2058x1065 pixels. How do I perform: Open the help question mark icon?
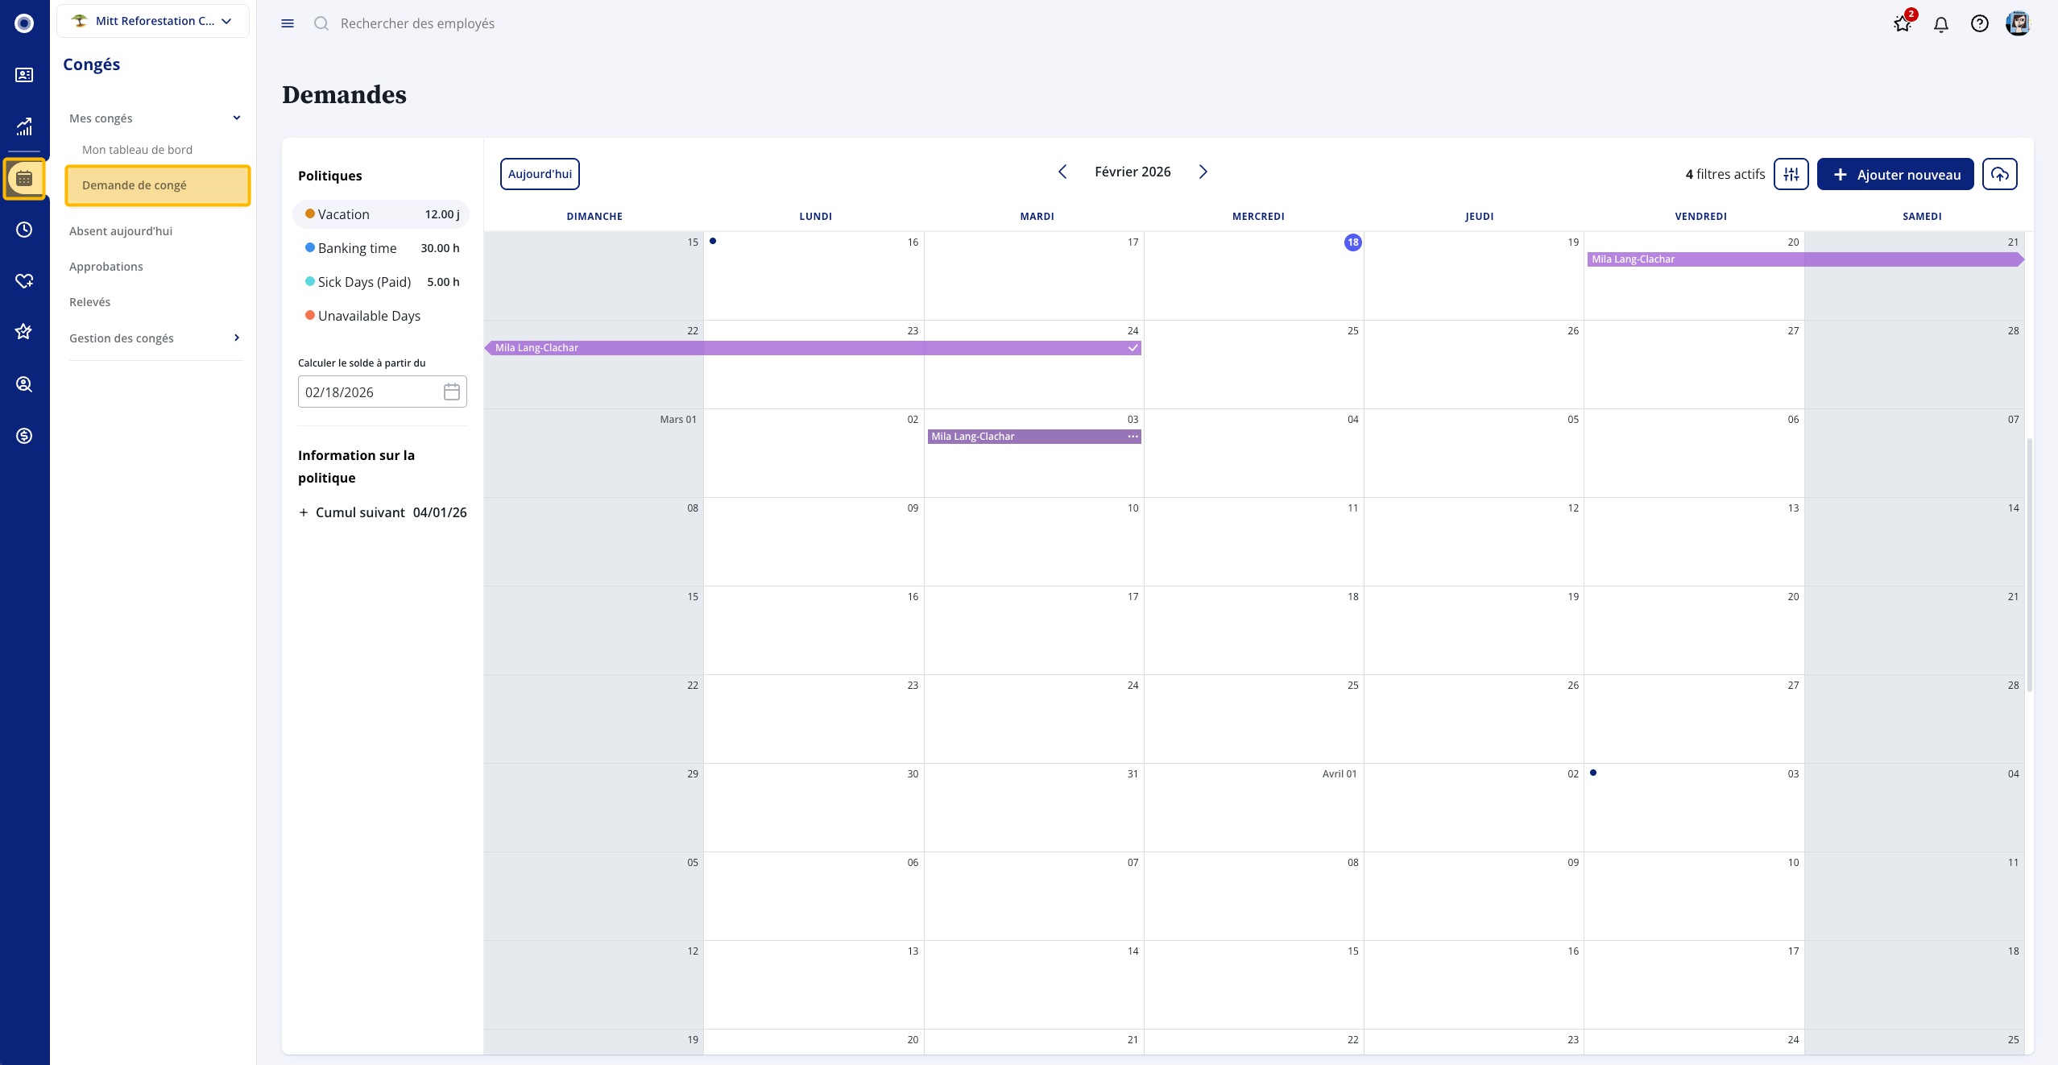[x=1979, y=24]
